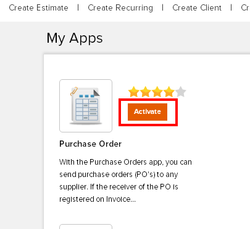The height and width of the screenshot is (229, 250).
Task: Rate Purchase Order one star
Action: click(x=134, y=92)
